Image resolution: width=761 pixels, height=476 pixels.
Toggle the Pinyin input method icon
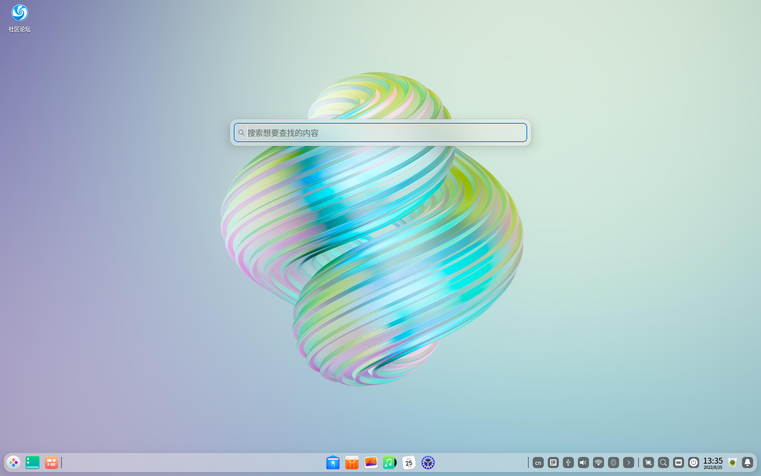pyautogui.click(x=553, y=463)
